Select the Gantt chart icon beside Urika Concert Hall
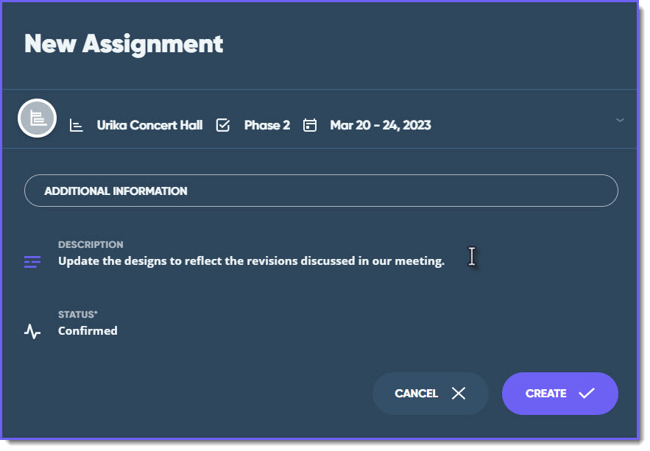Screen dimensions: 650x451 point(77,125)
